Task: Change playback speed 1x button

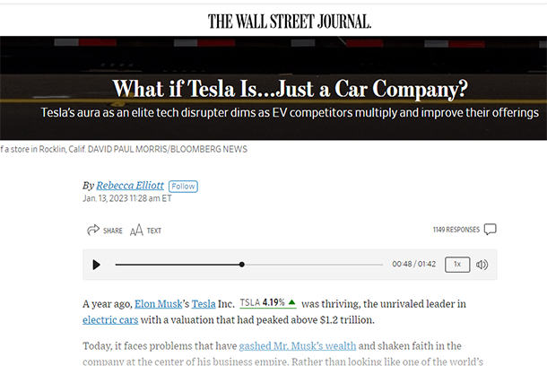Action: click(x=457, y=265)
